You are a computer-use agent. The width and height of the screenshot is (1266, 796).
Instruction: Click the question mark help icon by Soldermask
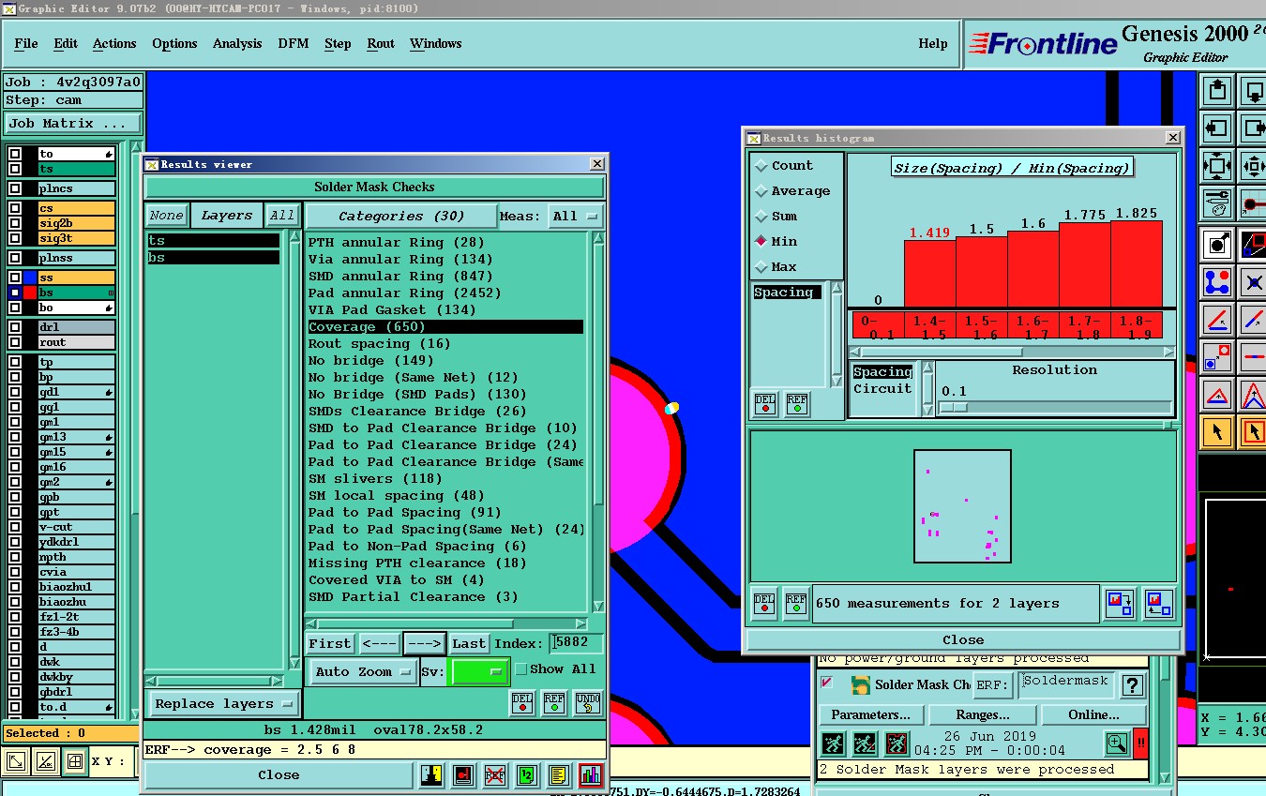pos(1133,685)
